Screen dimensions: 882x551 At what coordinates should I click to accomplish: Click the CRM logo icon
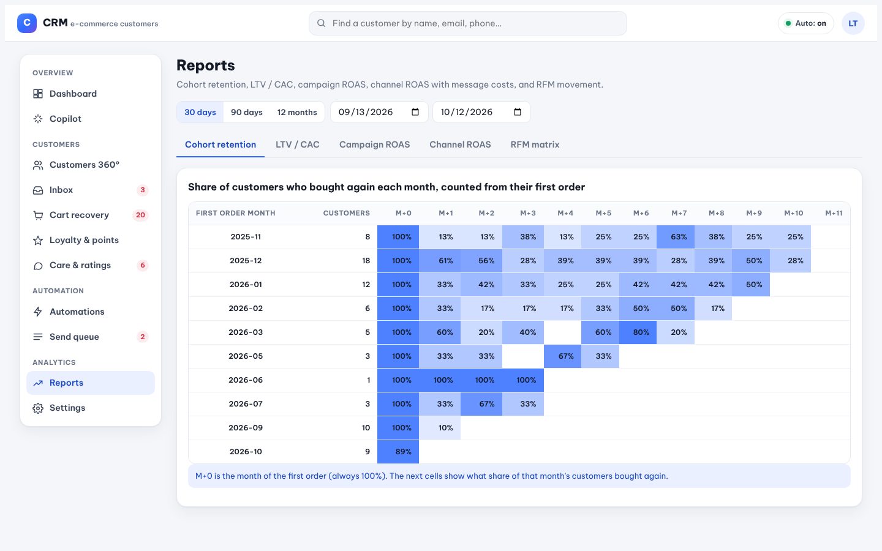(x=27, y=23)
